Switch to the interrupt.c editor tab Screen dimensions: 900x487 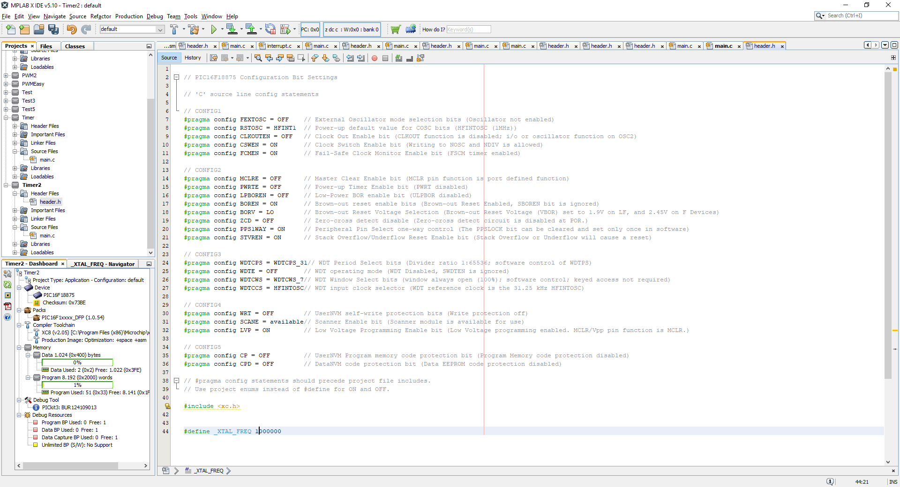[279, 46]
